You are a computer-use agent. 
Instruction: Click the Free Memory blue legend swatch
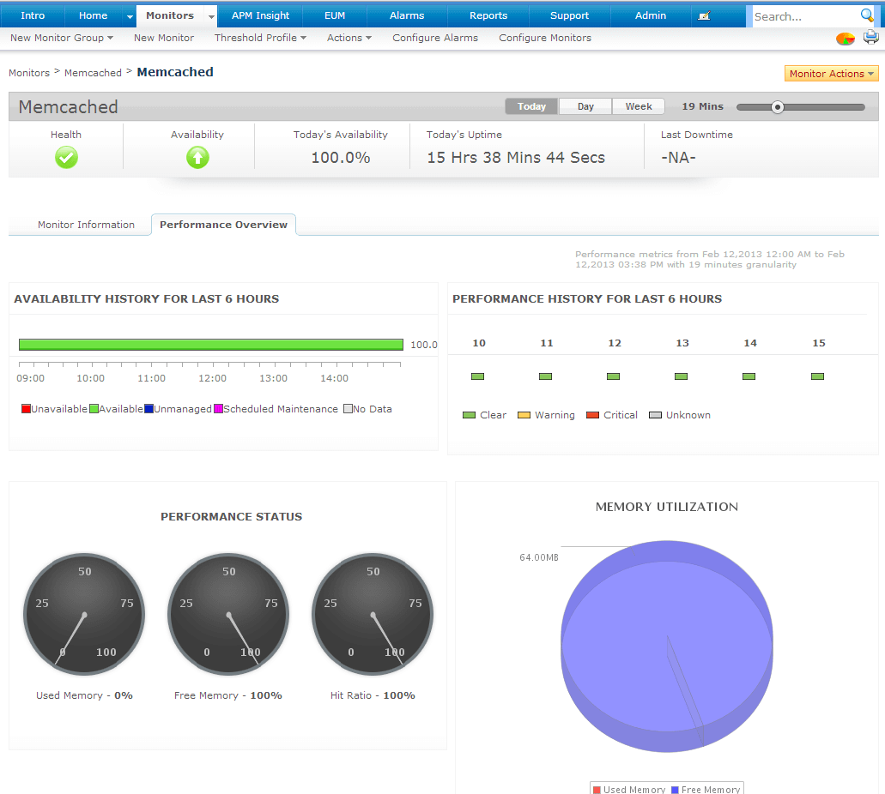[x=675, y=790]
